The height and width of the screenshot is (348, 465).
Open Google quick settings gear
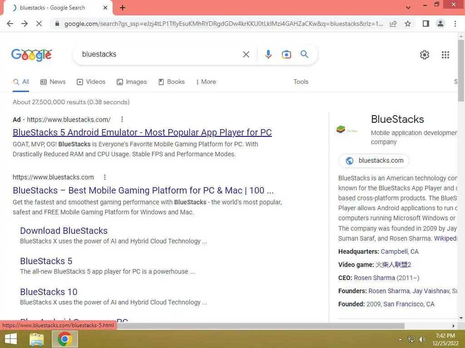coord(425,55)
